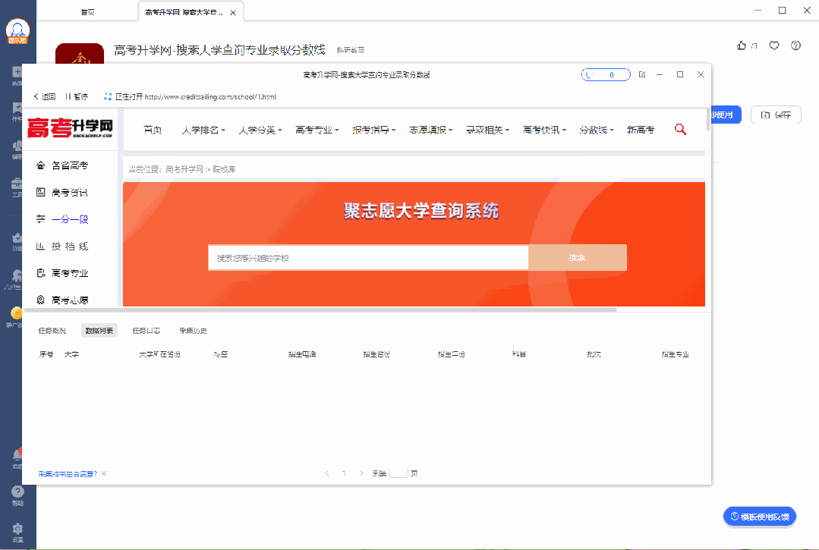Click the 模板使用反馈 feedback button

tap(759, 517)
